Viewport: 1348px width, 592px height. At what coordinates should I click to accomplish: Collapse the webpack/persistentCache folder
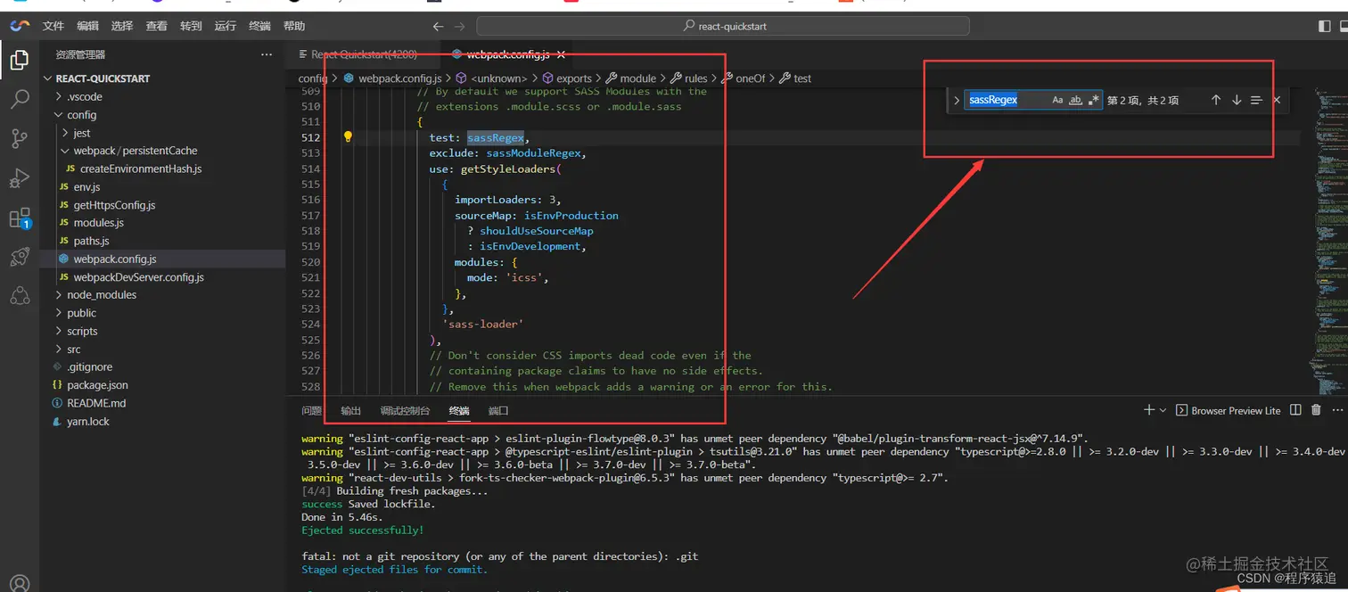coord(65,151)
